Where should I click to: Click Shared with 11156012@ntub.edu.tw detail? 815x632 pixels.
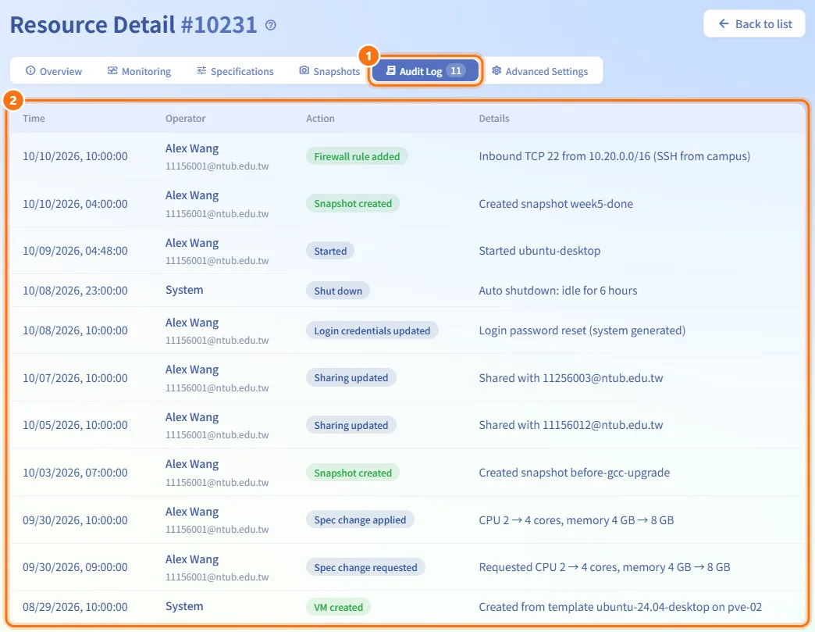click(571, 425)
